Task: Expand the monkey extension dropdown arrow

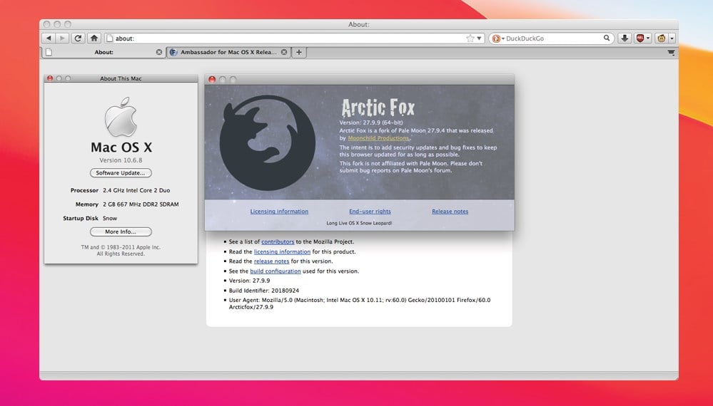Action: 672,38
